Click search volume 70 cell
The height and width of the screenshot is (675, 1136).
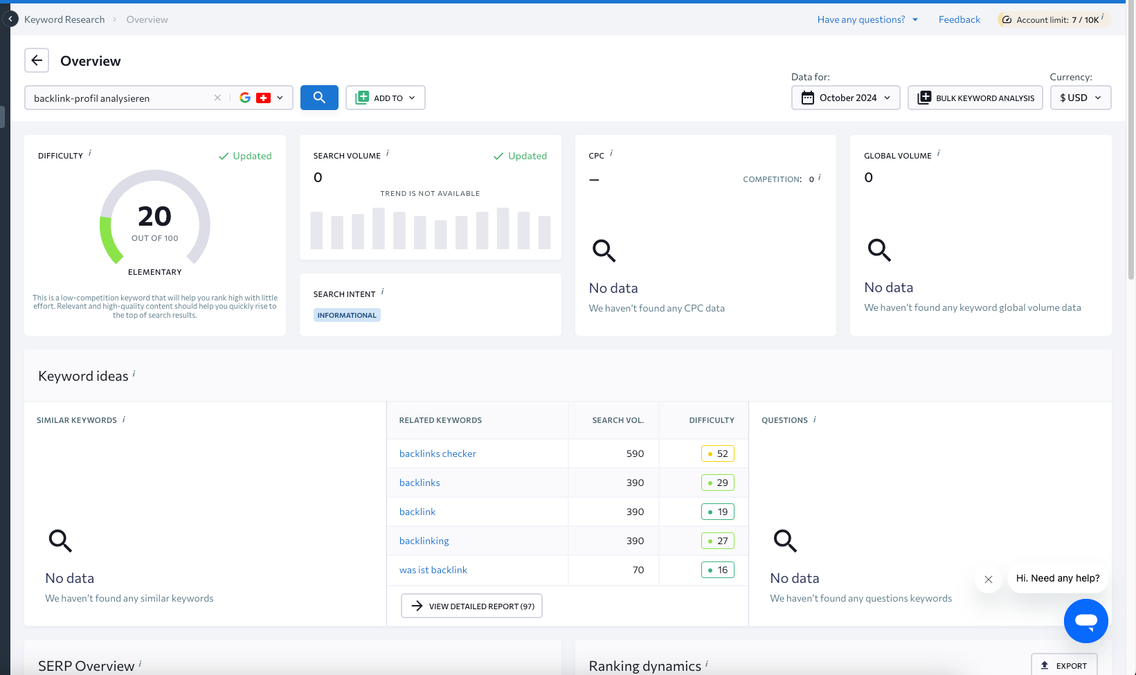click(613, 570)
